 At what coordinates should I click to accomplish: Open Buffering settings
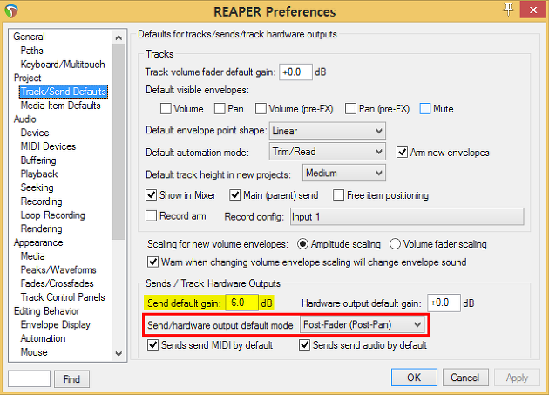[38, 160]
